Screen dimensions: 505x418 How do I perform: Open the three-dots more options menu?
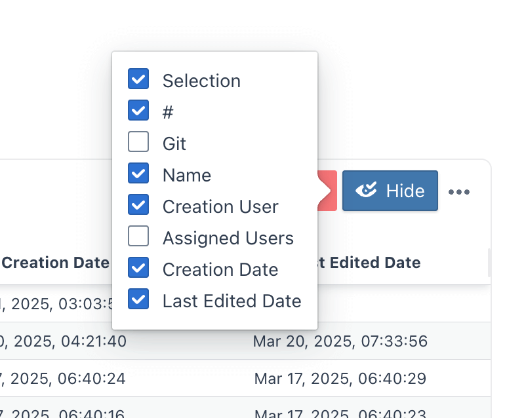pyautogui.click(x=459, y=191)
